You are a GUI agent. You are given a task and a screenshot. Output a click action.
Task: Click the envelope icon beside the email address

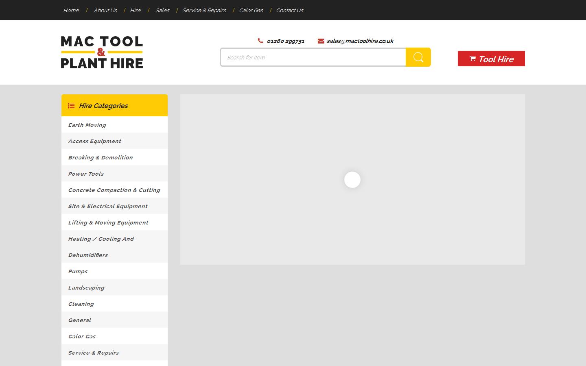pyautogui.click(x=321, y=41)
